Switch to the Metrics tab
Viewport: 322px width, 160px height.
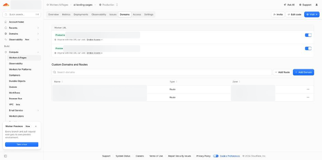tap(66, 15)
